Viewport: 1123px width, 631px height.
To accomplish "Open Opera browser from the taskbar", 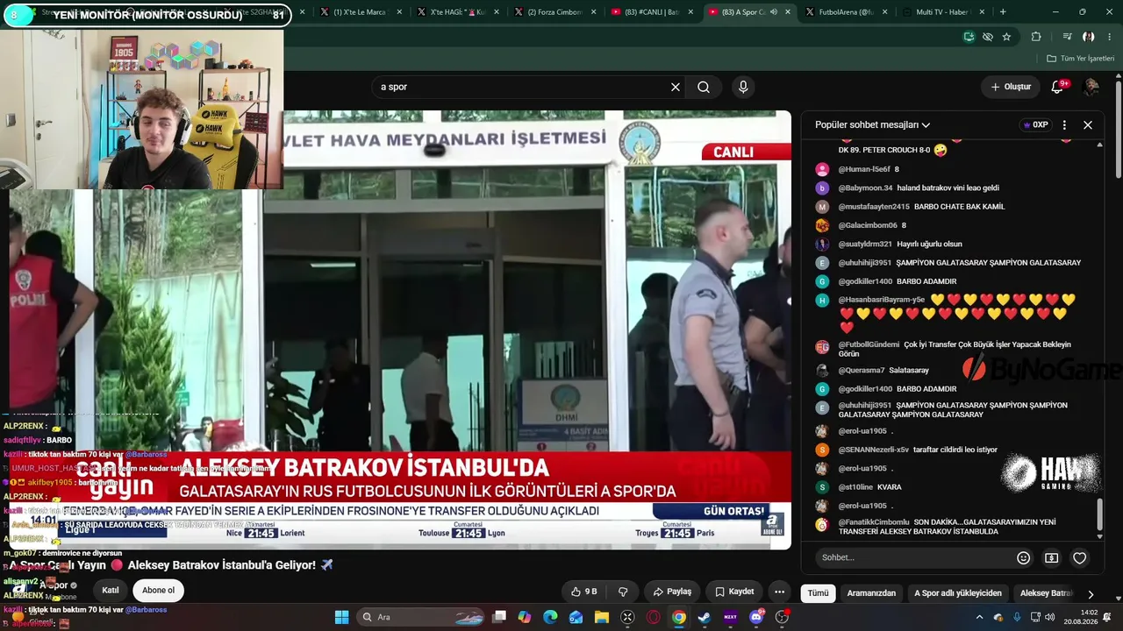I will (653, 617).
